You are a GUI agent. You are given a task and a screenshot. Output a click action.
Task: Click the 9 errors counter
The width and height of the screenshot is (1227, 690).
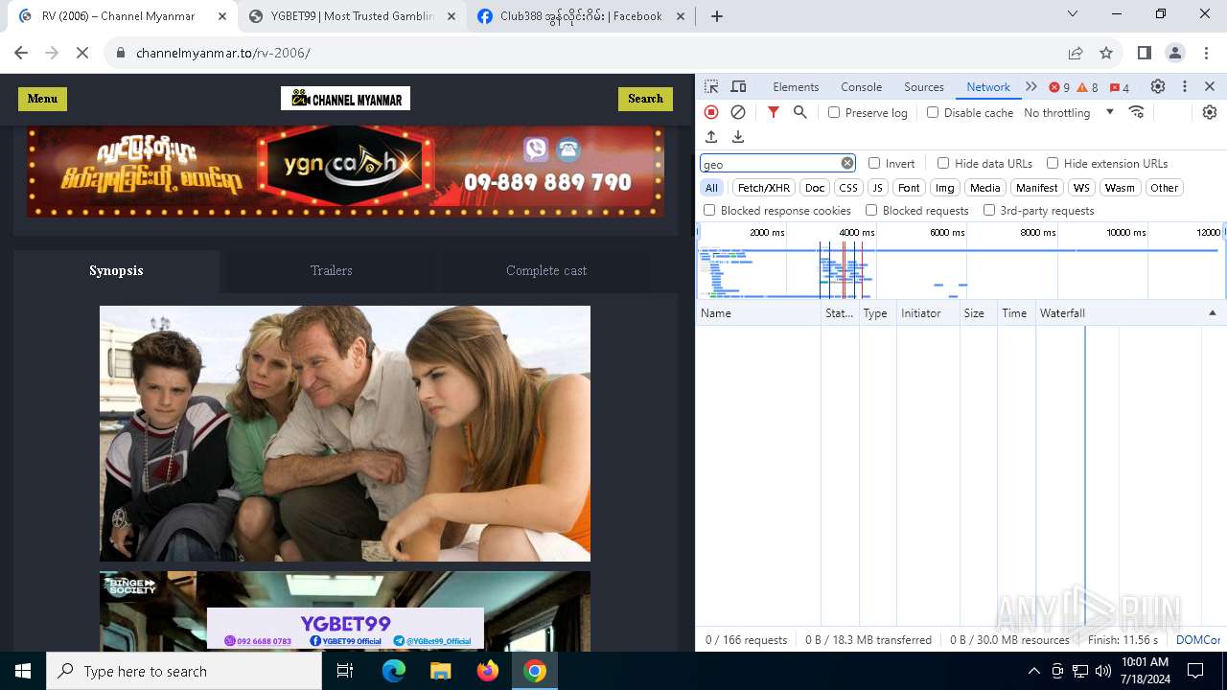1059,87
